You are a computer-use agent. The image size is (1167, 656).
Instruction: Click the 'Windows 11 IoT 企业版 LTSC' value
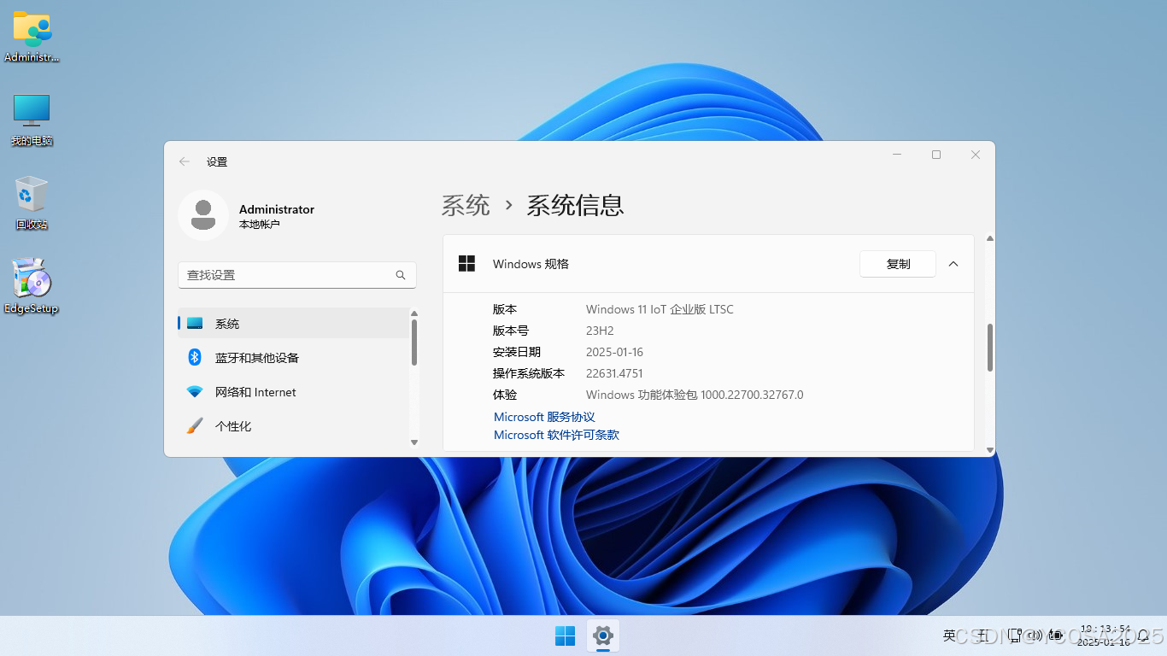click(660, 309)
